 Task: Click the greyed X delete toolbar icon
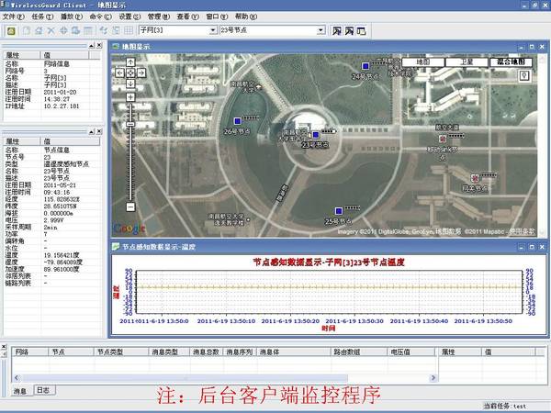click(x=51, y=31)
